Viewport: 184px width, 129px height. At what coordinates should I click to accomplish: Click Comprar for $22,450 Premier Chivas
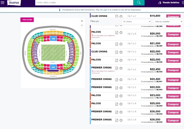point(173,69)
